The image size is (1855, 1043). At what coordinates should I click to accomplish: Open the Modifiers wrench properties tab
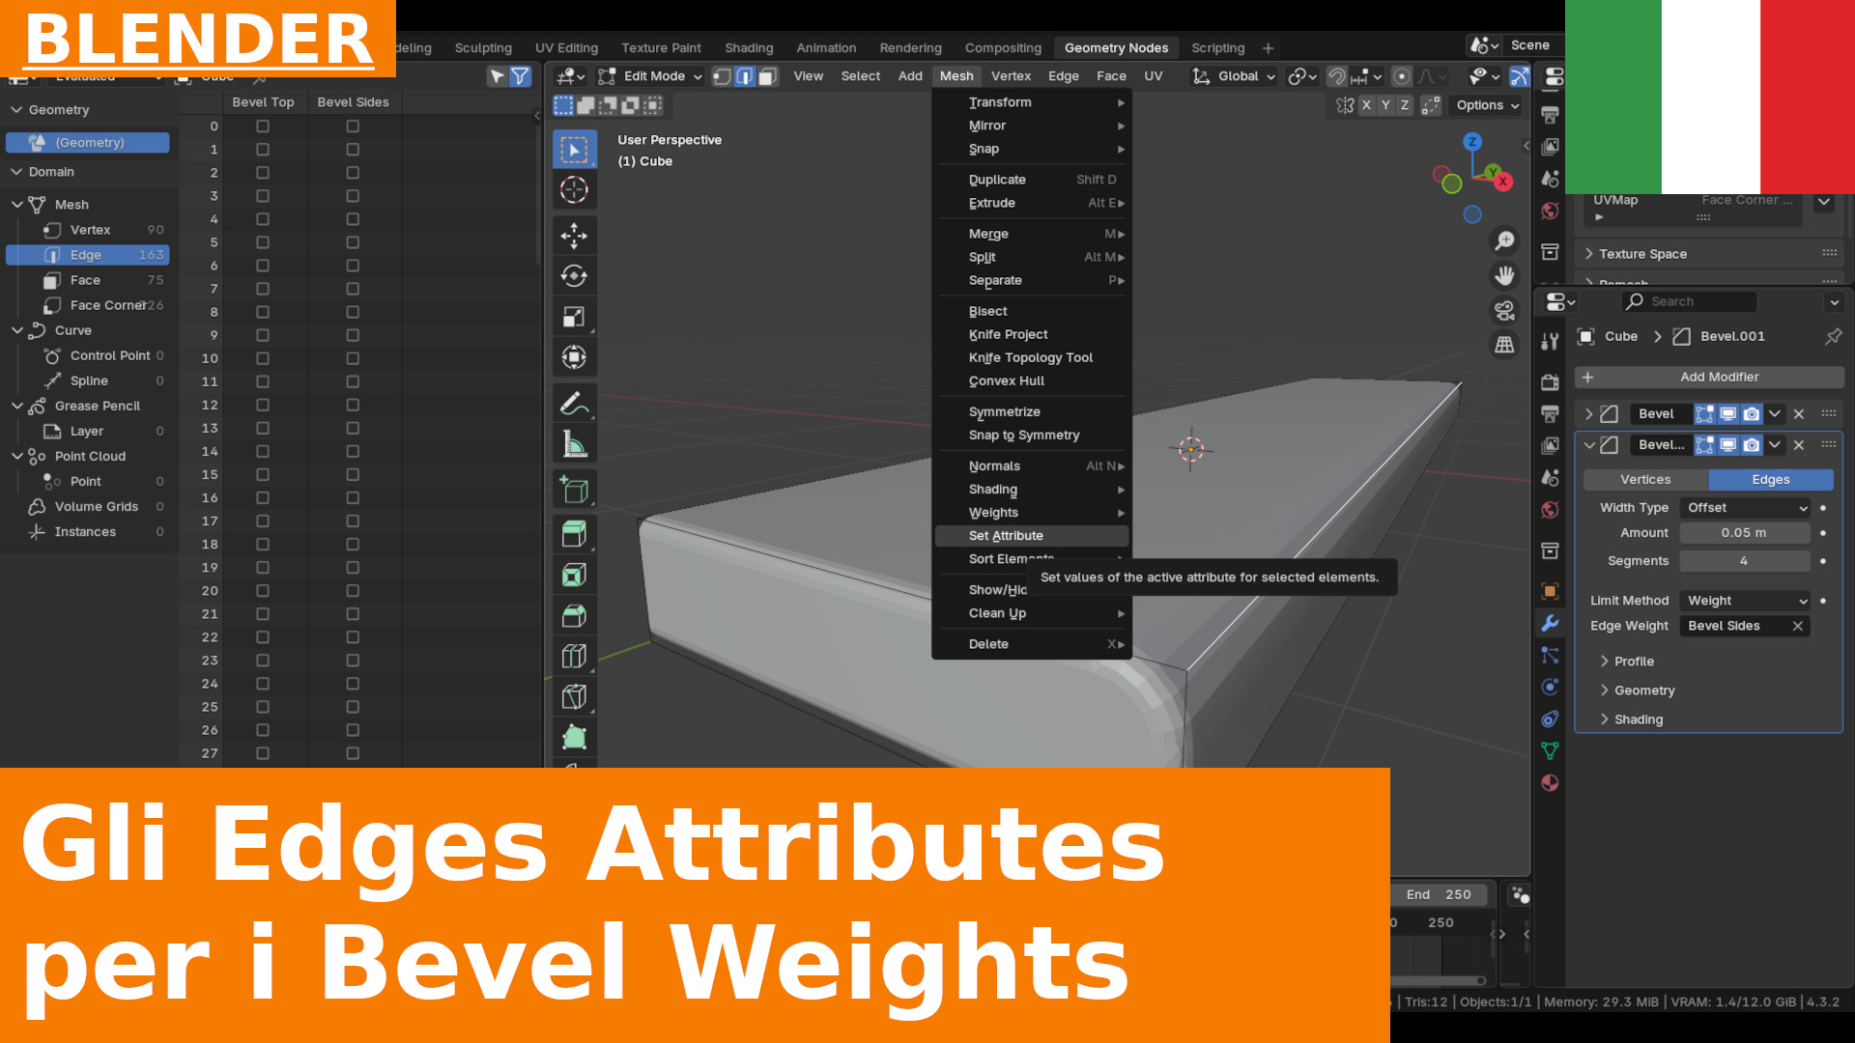[1550, 623]
